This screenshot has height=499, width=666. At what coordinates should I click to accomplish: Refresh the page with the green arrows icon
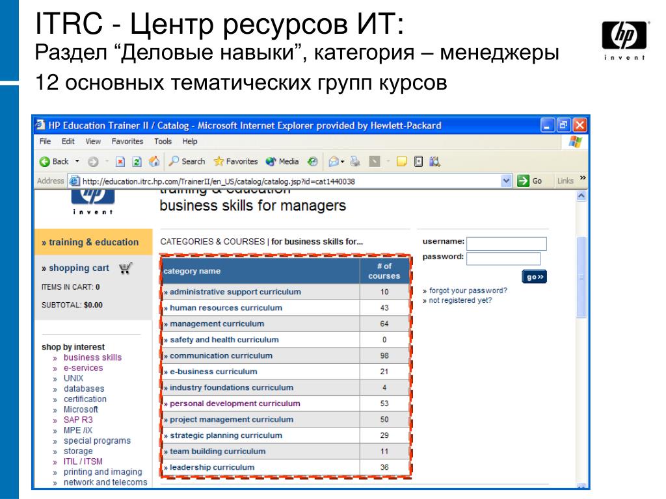137,162
